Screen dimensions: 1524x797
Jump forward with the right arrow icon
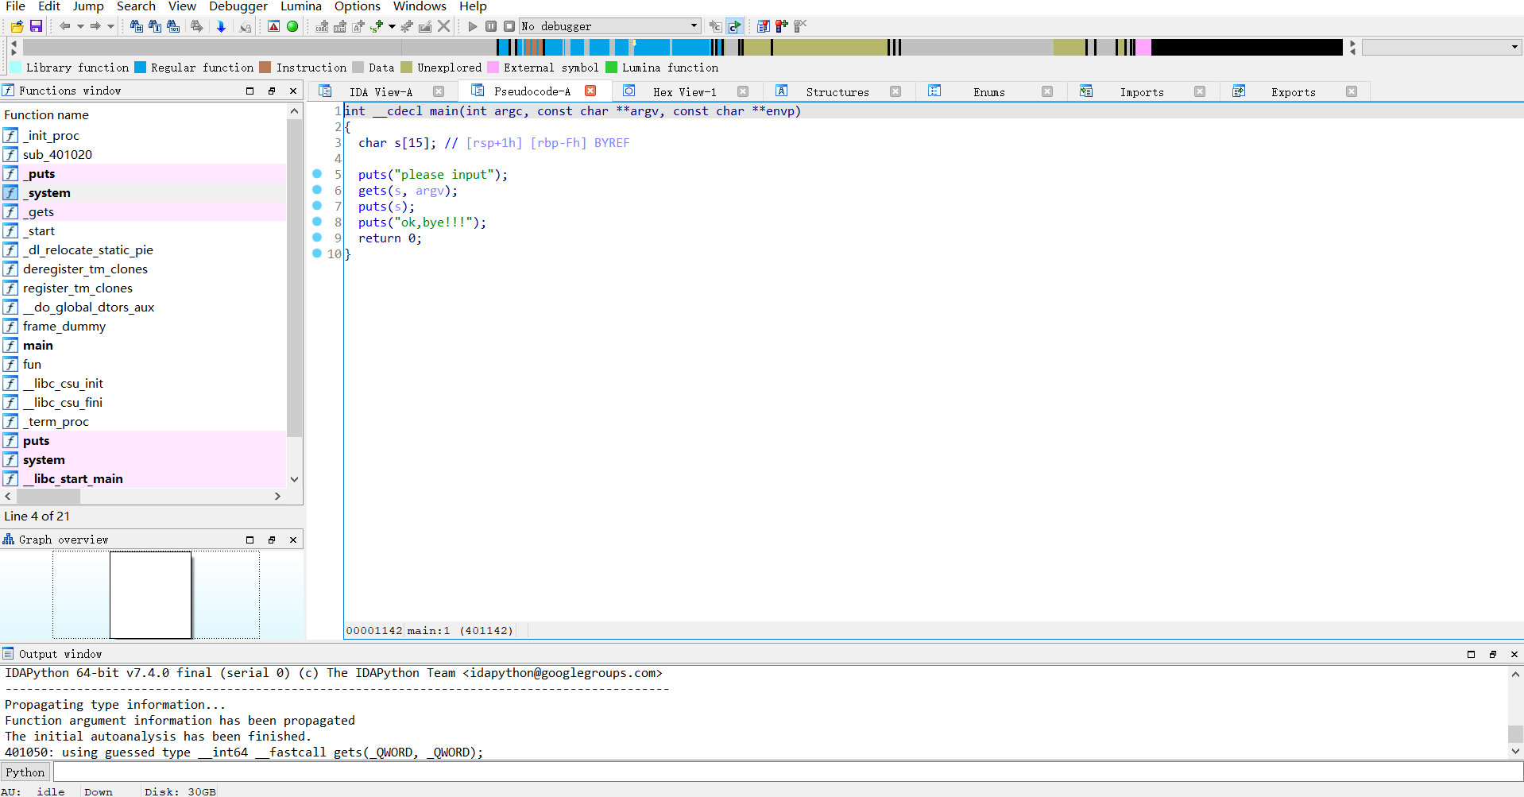coord(95,26)
